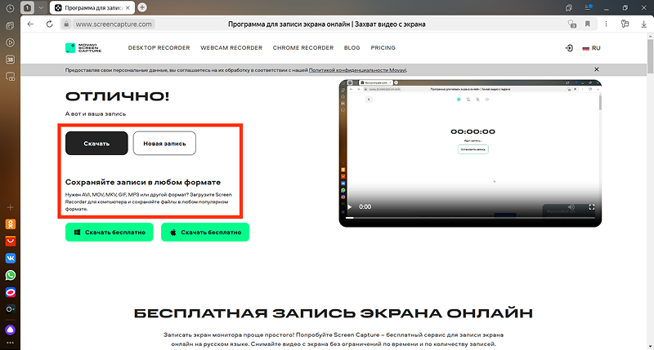Click Скачать бесплатно for Windows
Screen dimensions: 654x350
click(110, 233)
